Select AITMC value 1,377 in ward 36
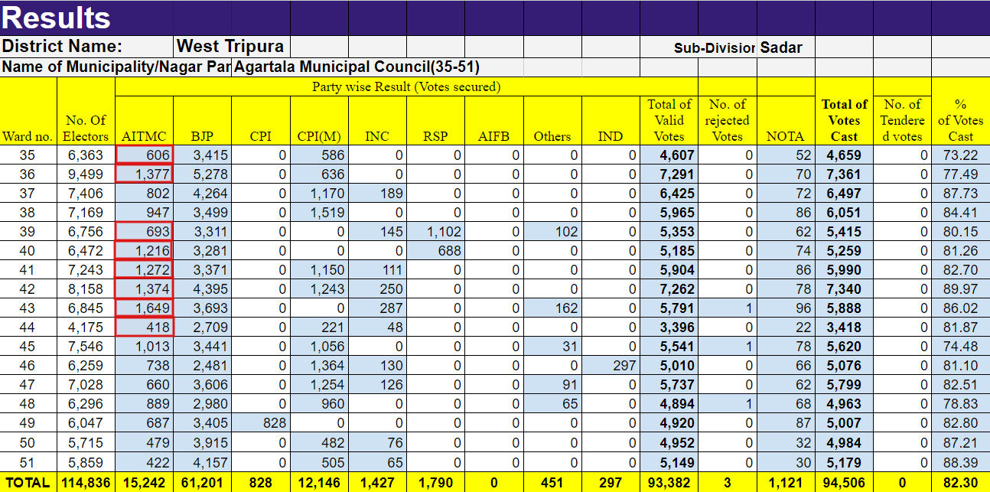This screenshot has width=990, height=492. tap(144, 174)
